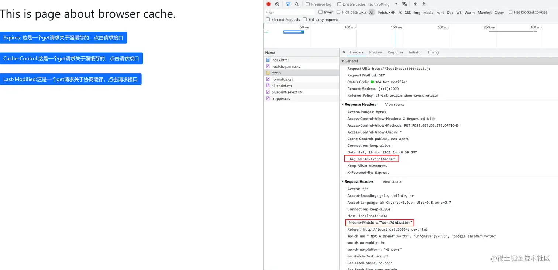Click the browser cache page heading
The image size is (558, 270).
point(88,14)
